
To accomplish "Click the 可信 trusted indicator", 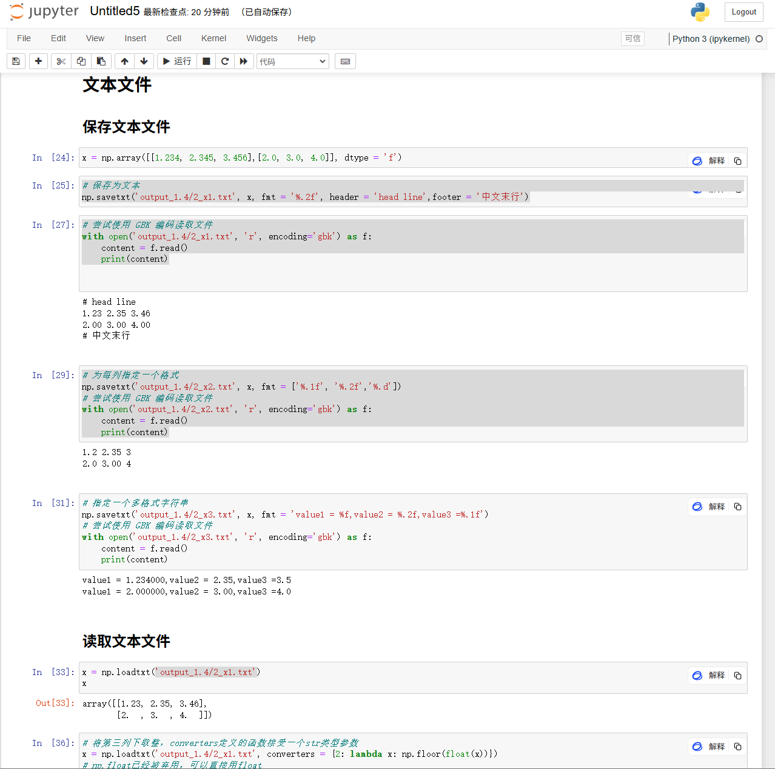I will (632, 38).
